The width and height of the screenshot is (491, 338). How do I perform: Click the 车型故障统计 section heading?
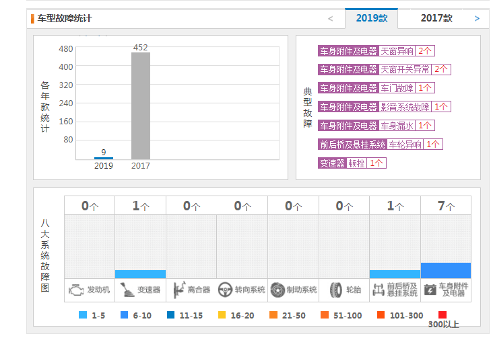pos(65,18)
